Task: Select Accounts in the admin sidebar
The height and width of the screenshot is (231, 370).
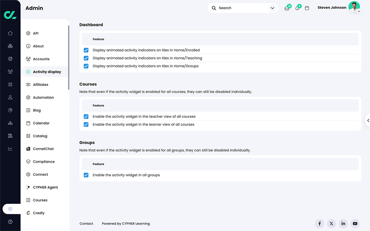Action: 41,59
